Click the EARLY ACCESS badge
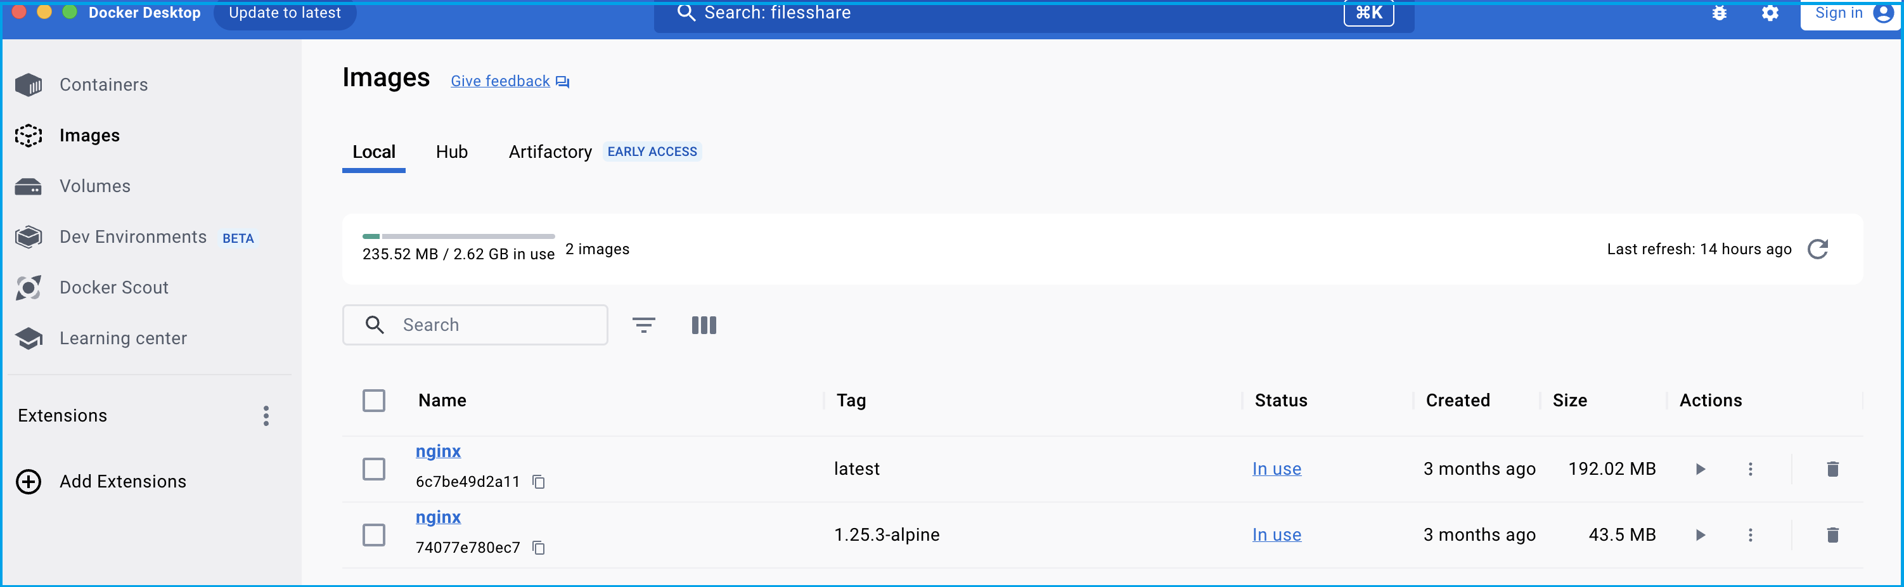 (652, 152)
